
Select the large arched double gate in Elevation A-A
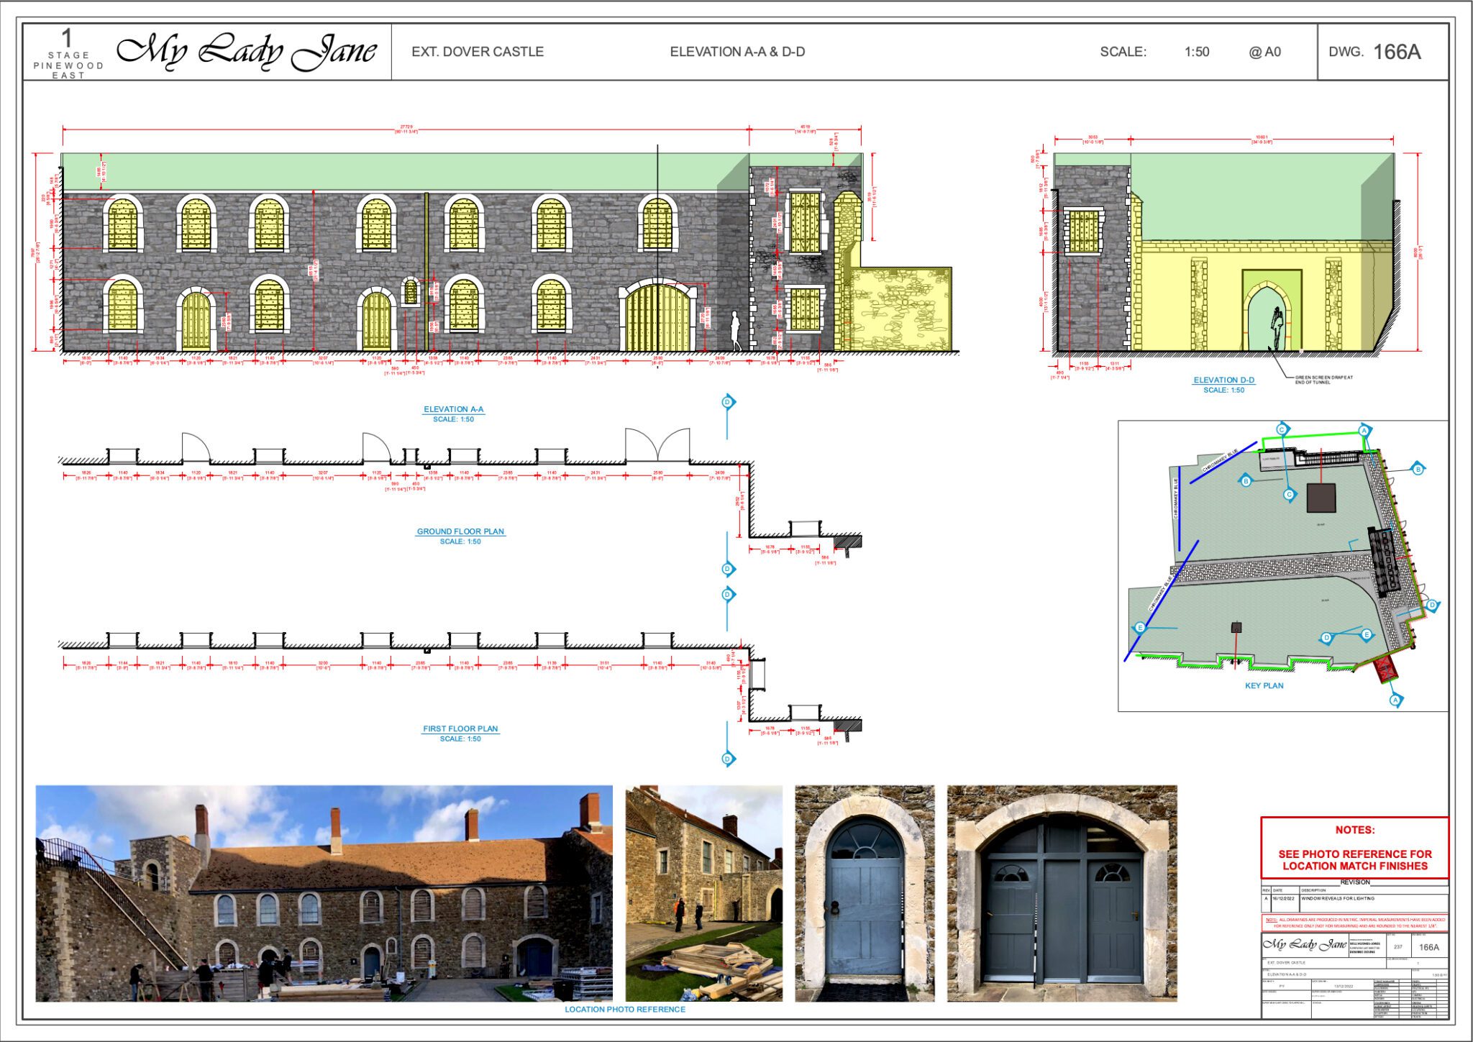click(657, 318)
